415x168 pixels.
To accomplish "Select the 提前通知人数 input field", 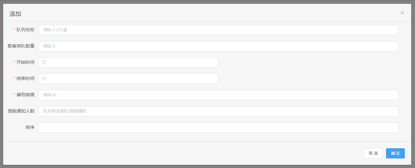I will (x=218, y=111).
